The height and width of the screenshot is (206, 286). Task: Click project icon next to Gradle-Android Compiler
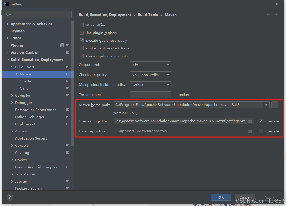[68, 167]
